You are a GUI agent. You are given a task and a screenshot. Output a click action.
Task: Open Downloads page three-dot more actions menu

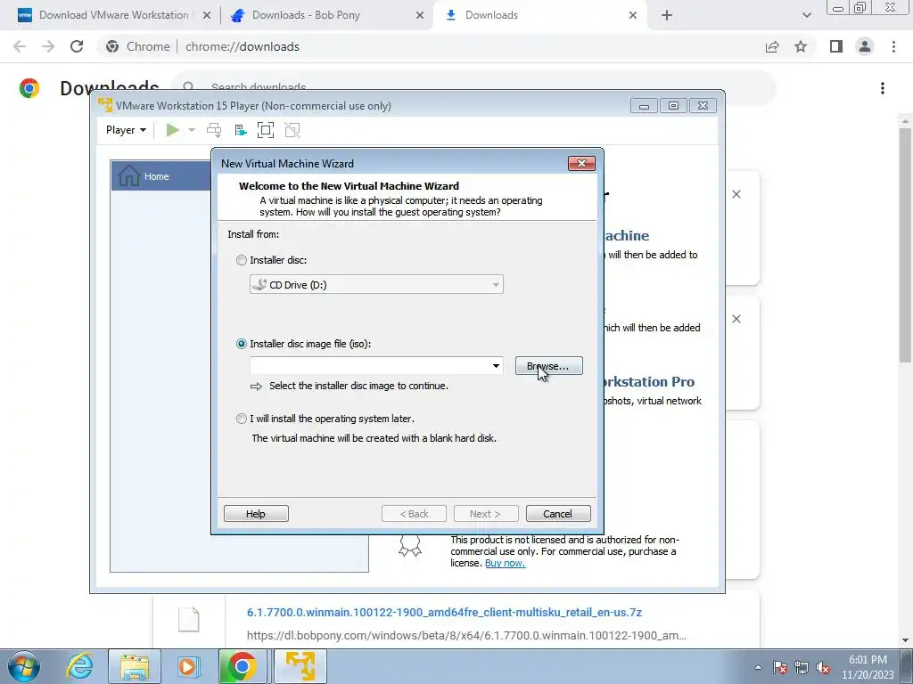click(x=883, y=88)
